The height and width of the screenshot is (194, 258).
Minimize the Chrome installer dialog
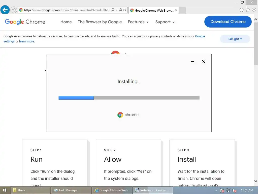click(x=193, y=62)
